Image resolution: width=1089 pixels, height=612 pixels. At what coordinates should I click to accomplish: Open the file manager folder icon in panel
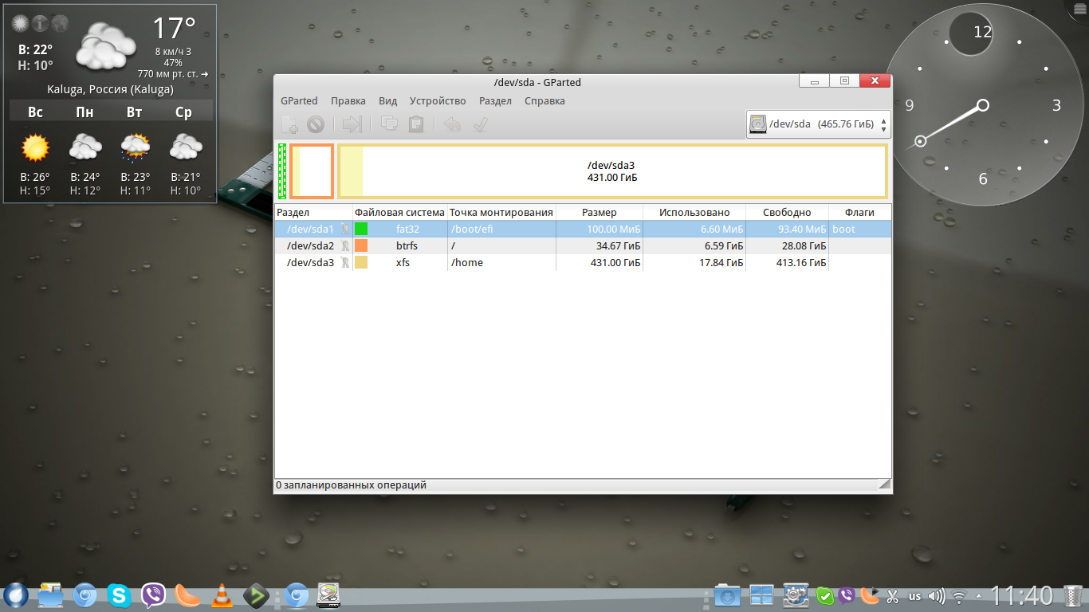coord(50,595)
